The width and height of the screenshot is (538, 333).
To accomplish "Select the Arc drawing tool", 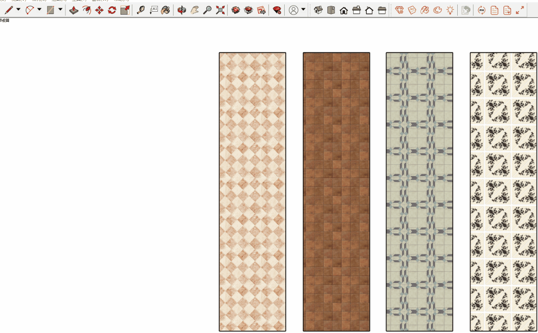I will tap(30, 10).
